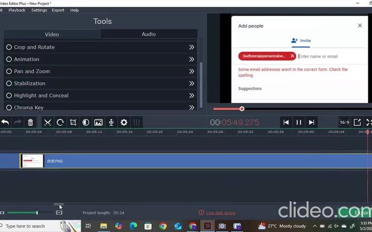Select Animation radio circle
372x232 pixels.
9,59
